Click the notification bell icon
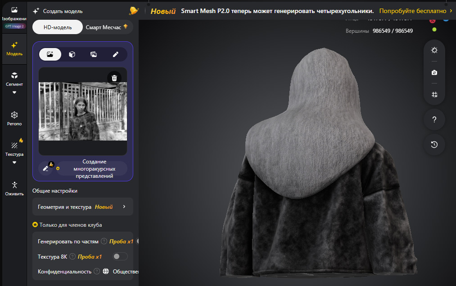 point(134,11)
